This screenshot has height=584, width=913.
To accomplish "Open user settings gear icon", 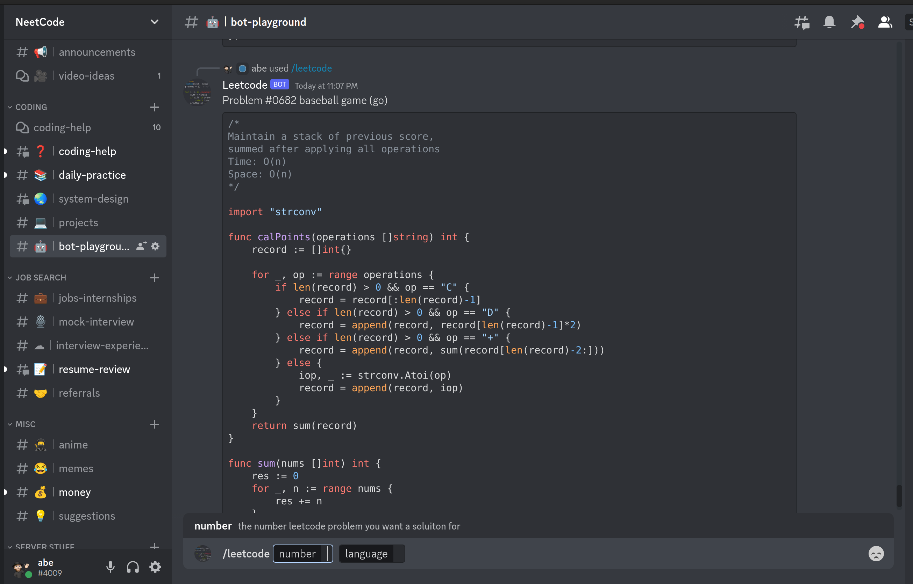I will pyautogui.click(x=155, y=567).
